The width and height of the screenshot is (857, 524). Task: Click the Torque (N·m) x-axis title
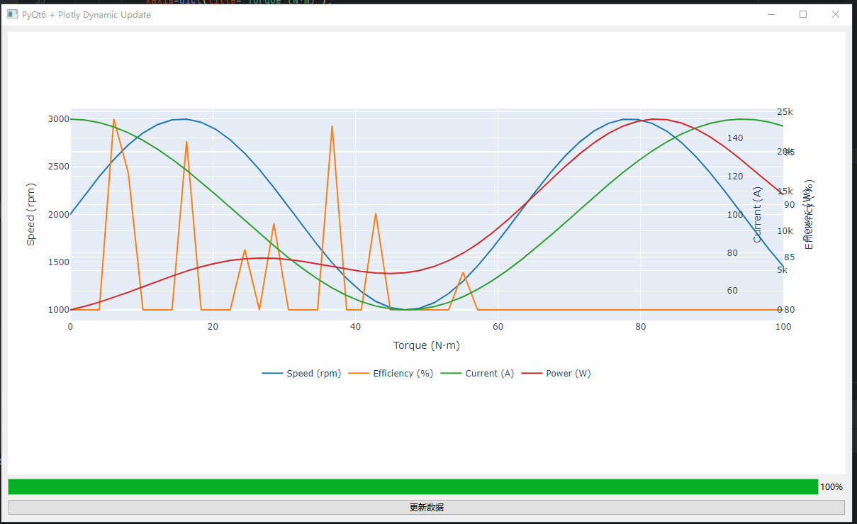click(x=427, y=345)
